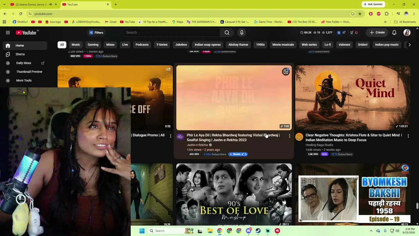The image size is (419, 236).
Task: Select the Music filter chip
Action: click(76, 45)
